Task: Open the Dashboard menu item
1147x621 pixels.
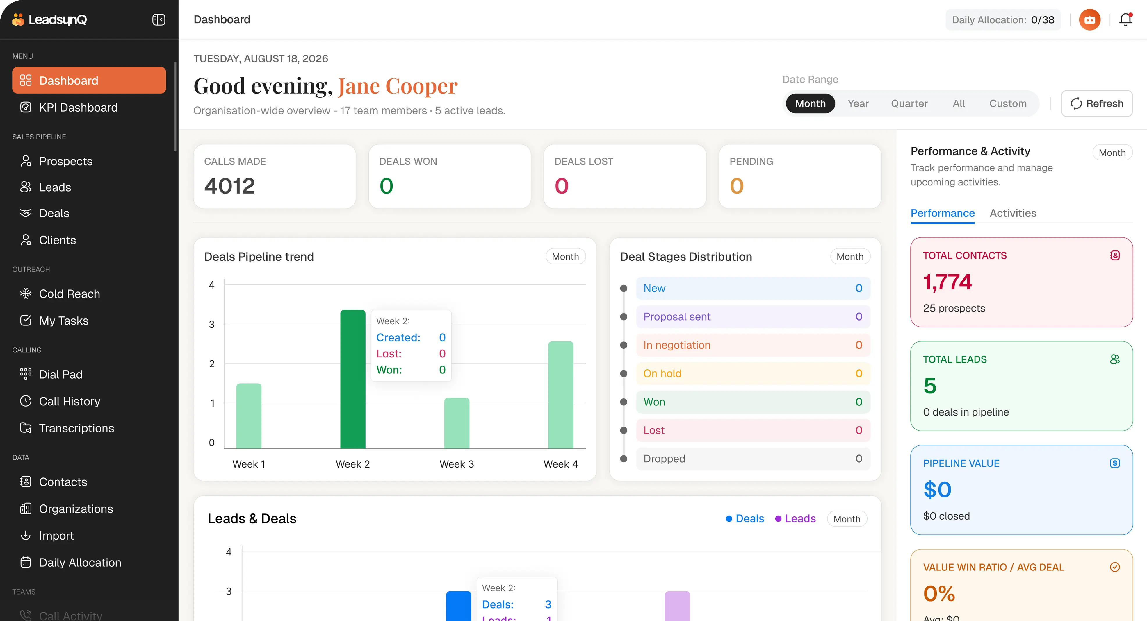Action: [89, 80]
